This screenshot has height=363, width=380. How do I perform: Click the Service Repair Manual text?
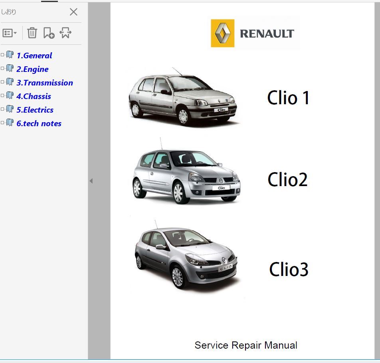246,345
